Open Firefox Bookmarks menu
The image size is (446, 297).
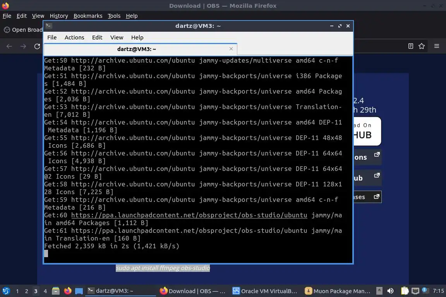[x=88, y=16]
